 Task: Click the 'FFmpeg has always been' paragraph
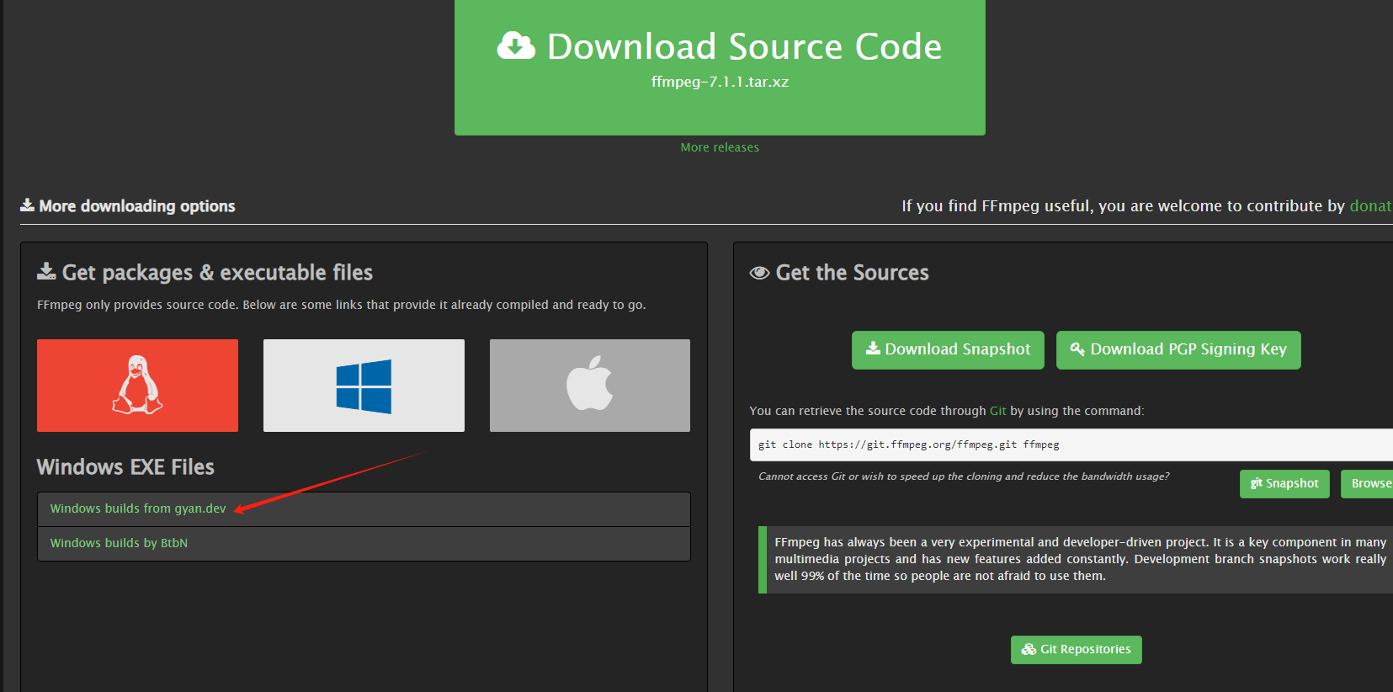click(x=1080, y=559)
